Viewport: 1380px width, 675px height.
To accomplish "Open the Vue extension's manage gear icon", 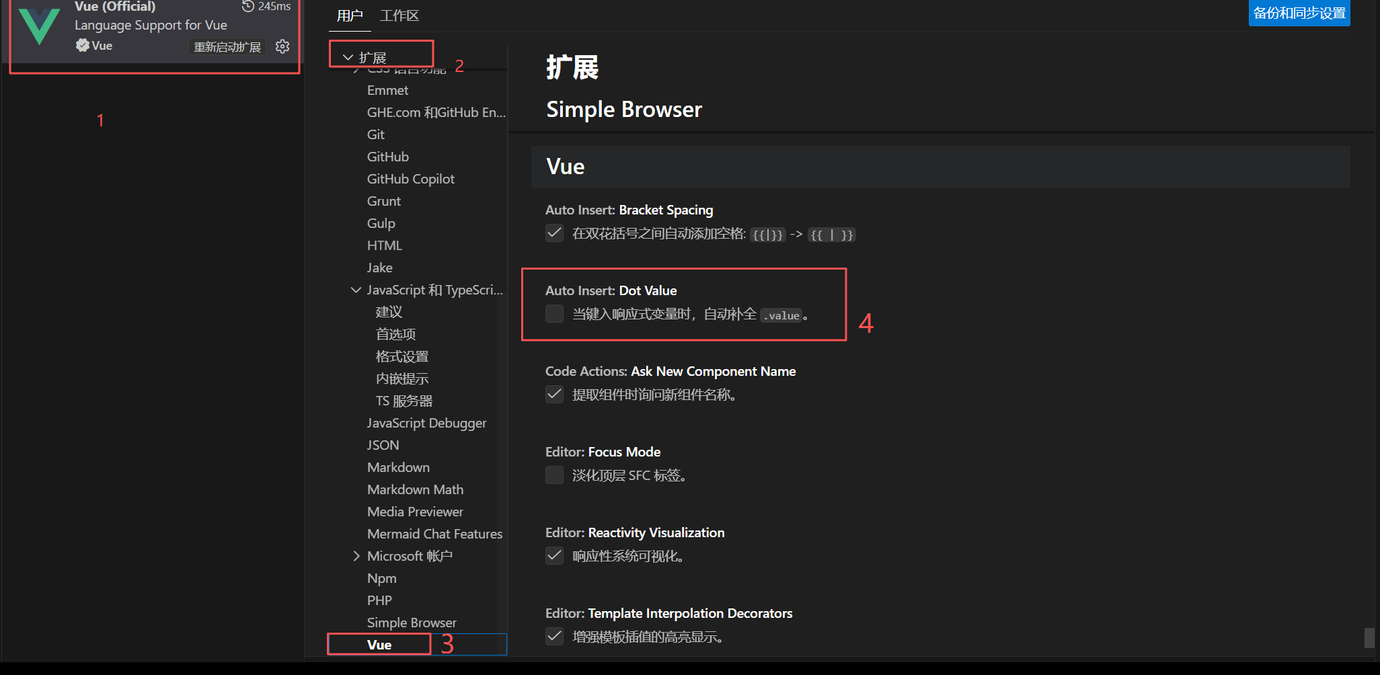I will 282,46.
